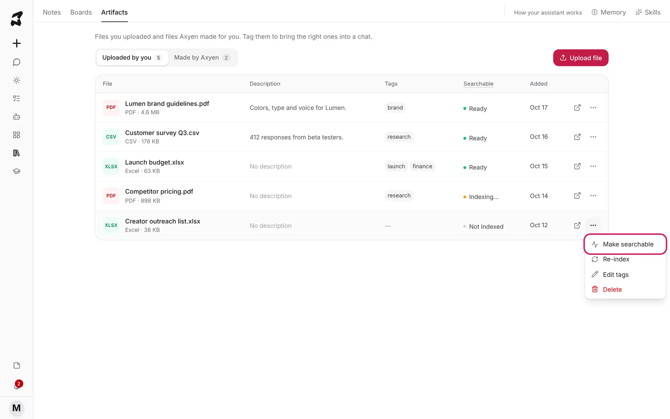Open Lumen brand guidelines.pdf in new window

[577, 108]
